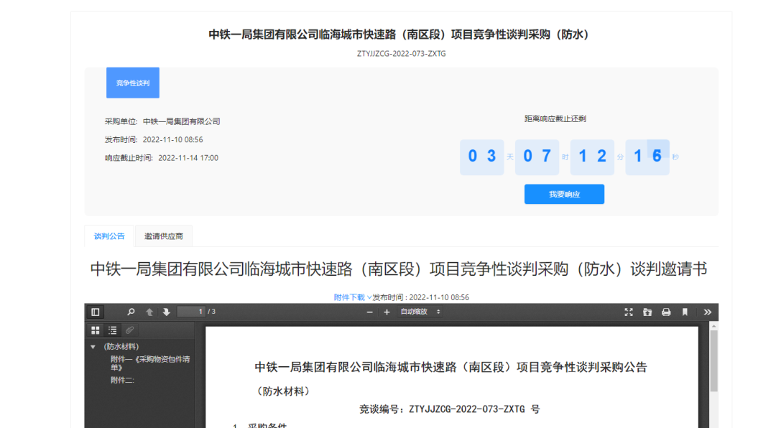776x428 pixels.
Task: Zoom out the PDF document
Action: (370, 312)
